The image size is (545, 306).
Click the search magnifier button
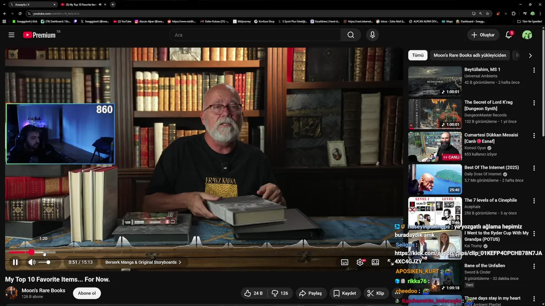tap(351, 35)
